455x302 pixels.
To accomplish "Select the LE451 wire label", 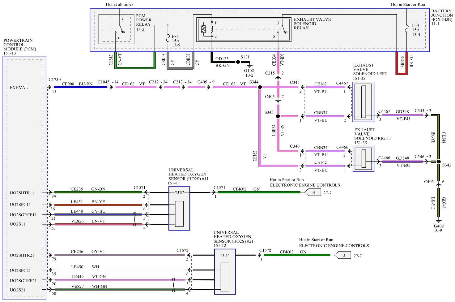I will 77,202.
